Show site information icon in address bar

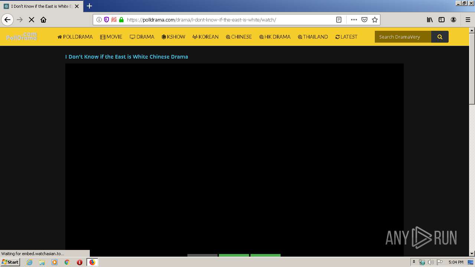(99, 20)
